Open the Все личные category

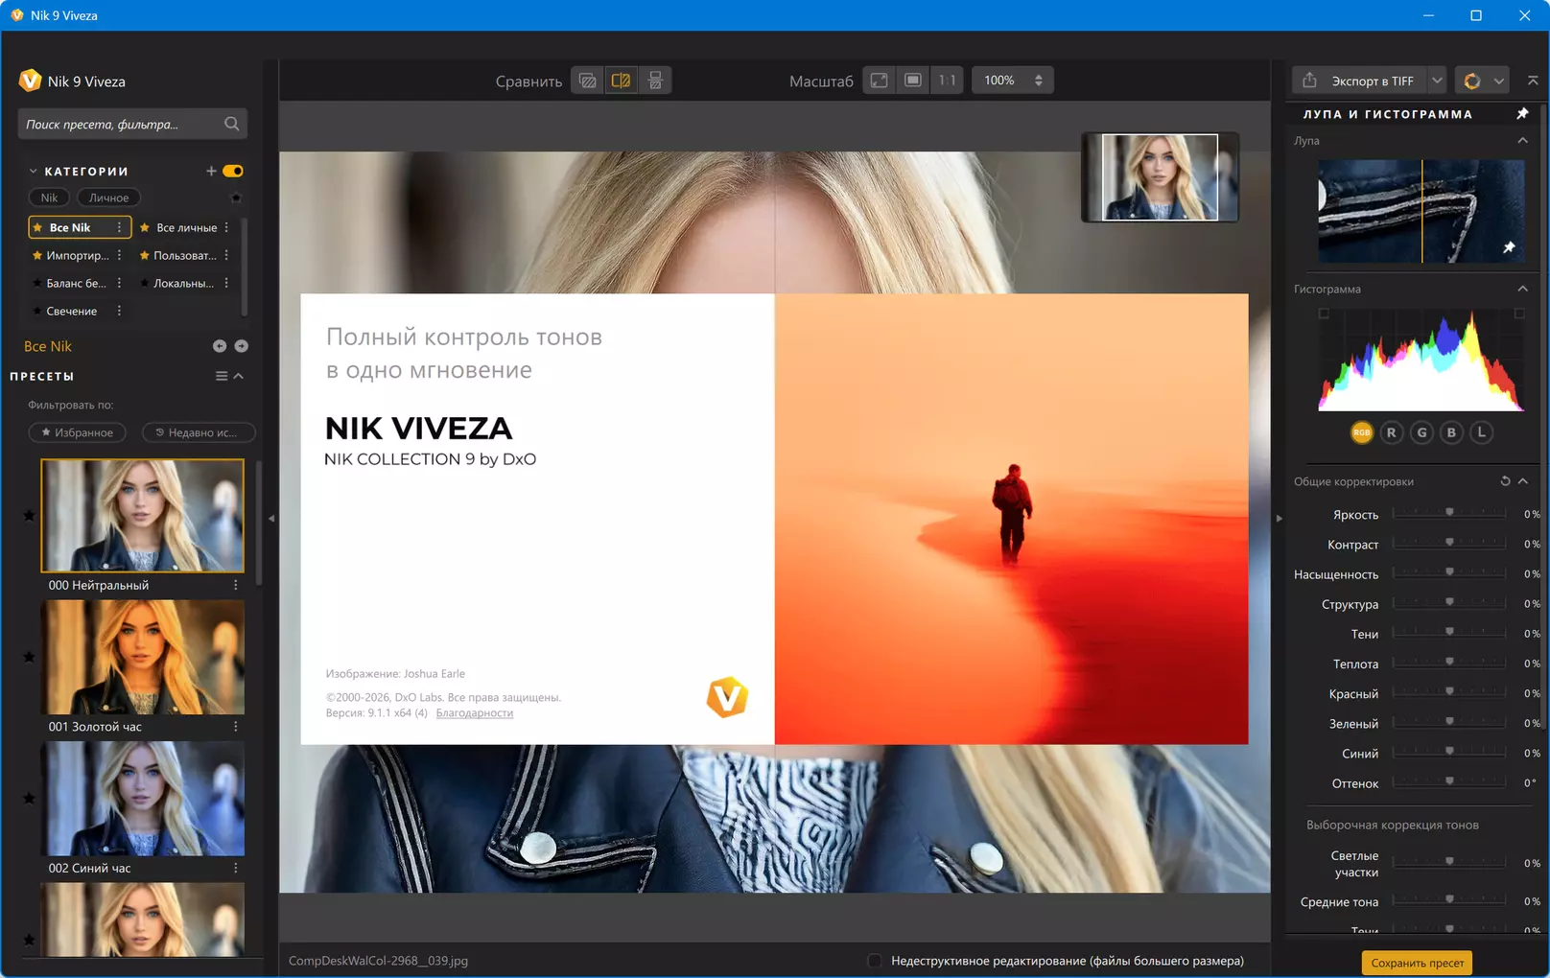point(186,227)
